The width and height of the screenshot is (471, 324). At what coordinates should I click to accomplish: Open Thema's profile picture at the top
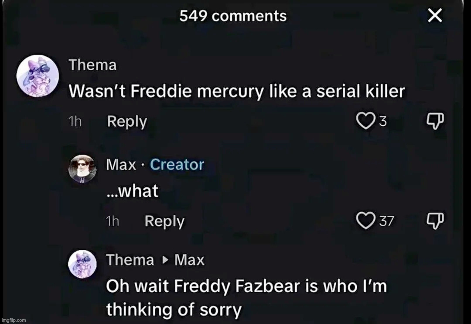coord(38,75)
